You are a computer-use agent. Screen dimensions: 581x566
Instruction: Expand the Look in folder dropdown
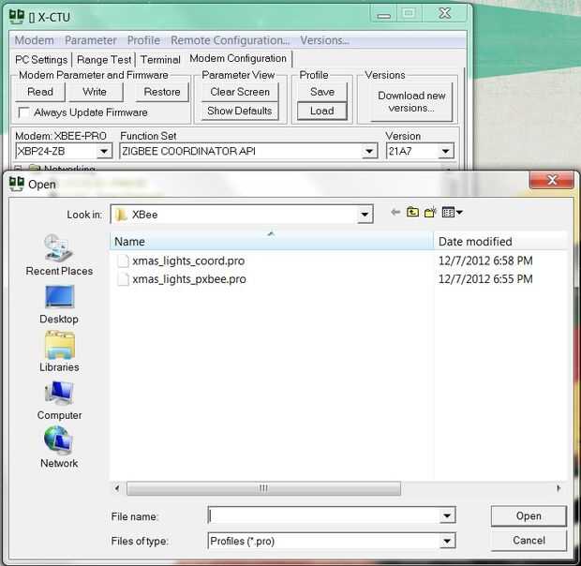365,215
